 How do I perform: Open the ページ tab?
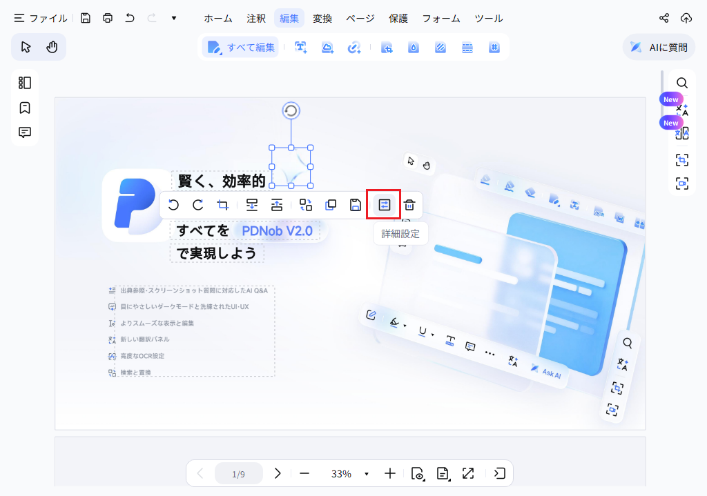point(360,19)
